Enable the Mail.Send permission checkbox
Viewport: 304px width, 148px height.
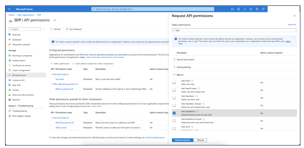174,129
